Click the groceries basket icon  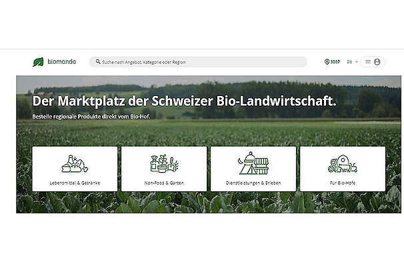click(74, 164)
